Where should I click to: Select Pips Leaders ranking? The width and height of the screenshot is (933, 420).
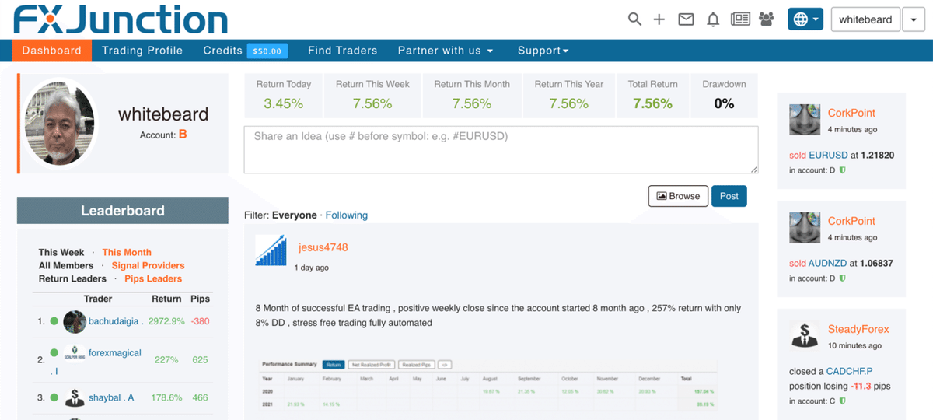click(x=153, y=278)
